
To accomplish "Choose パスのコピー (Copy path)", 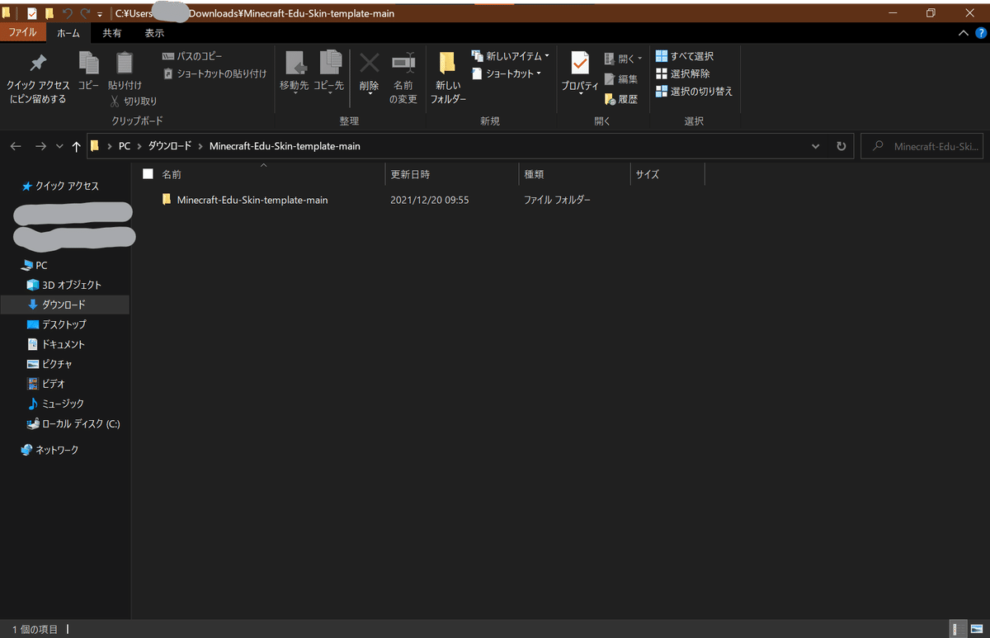I will tap(192, 56).
